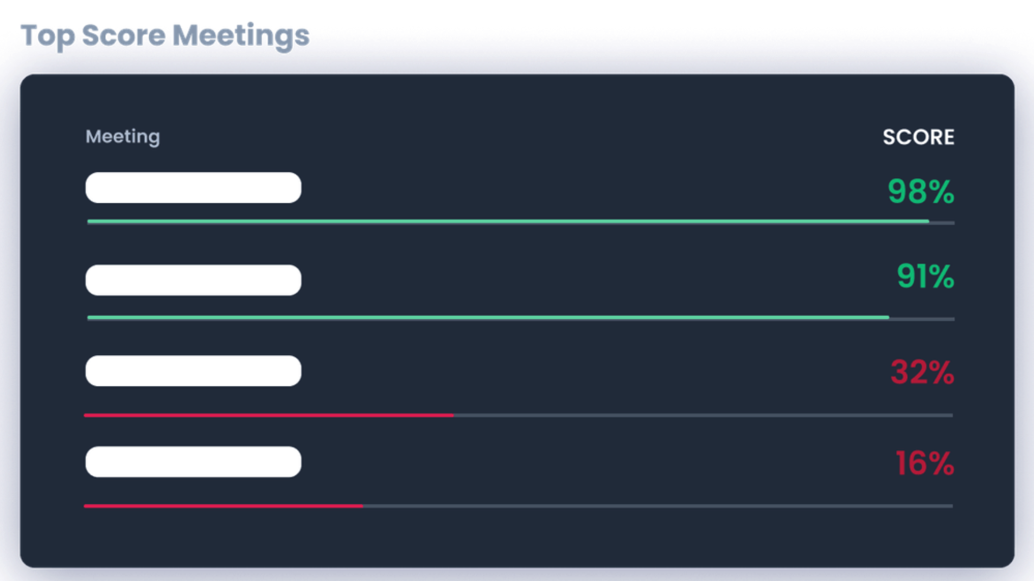Click the Meeting column header
Screen dimensions: 1034x581
pos(123,137)
